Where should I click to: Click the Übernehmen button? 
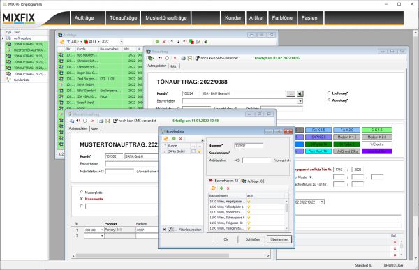click(x=279, y=239)
